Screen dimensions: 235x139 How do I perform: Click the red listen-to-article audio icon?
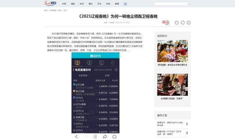[166, 22]
